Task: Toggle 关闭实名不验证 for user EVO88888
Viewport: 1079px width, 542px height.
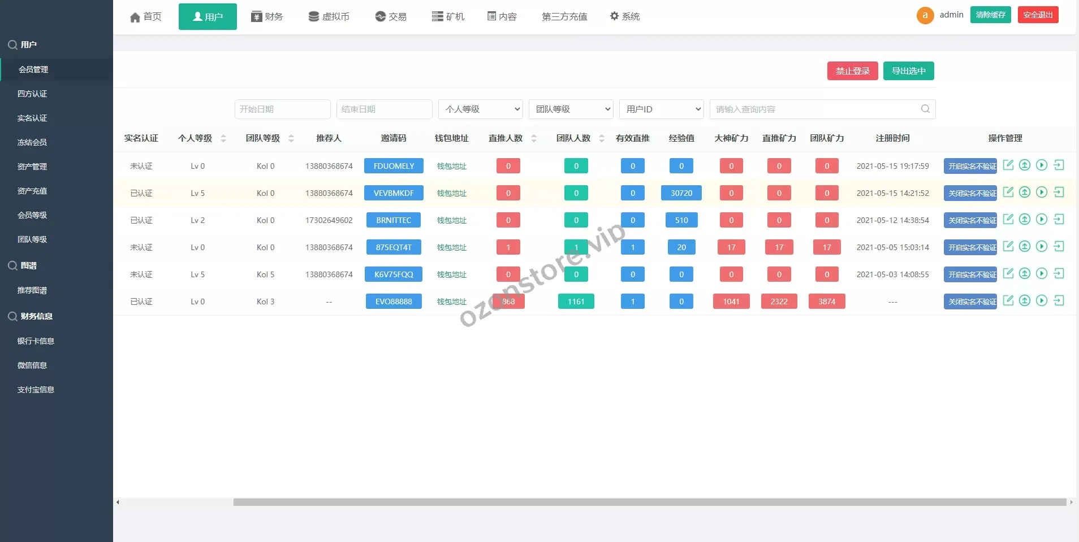Action: (x=970, y=301)
